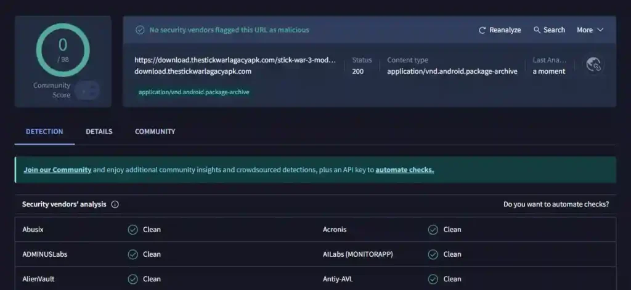Open the automate checks link in banner
This screenshot has width=631, height=290.
point(405,170)
